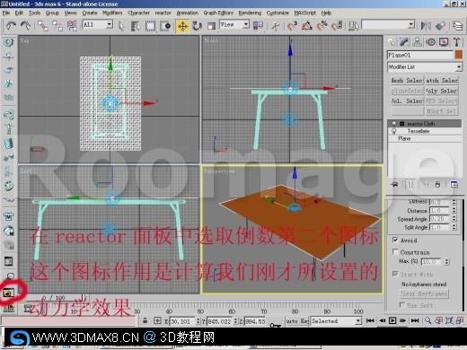467x350 pixels.
Task: Click the Poly Select modifier button
Action: tap(442, 91)
